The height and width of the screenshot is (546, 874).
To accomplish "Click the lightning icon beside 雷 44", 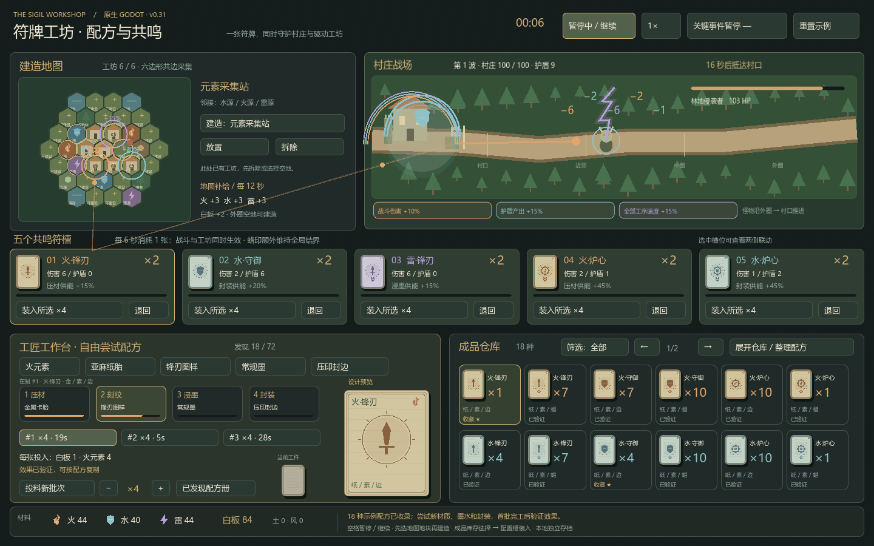I will point(164,520).
